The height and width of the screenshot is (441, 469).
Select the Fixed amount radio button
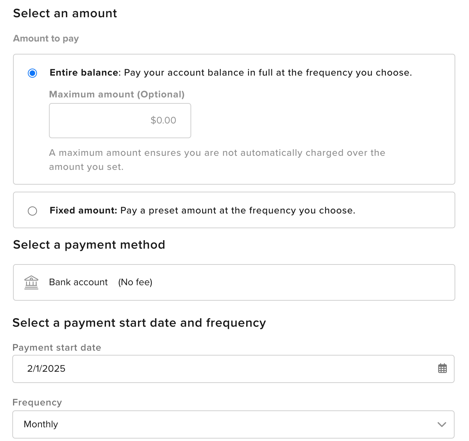(32, 211)
